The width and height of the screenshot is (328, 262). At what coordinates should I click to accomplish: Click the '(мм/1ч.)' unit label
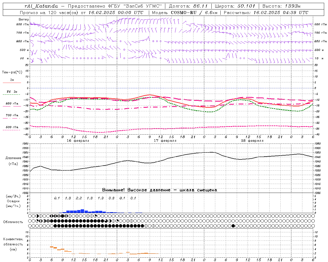tap(13, 206)
